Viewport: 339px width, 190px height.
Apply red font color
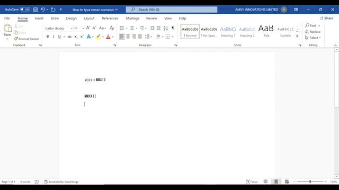(x=108, y=36)
